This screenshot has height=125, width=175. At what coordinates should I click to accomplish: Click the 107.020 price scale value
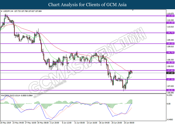[x=170, y=86]
